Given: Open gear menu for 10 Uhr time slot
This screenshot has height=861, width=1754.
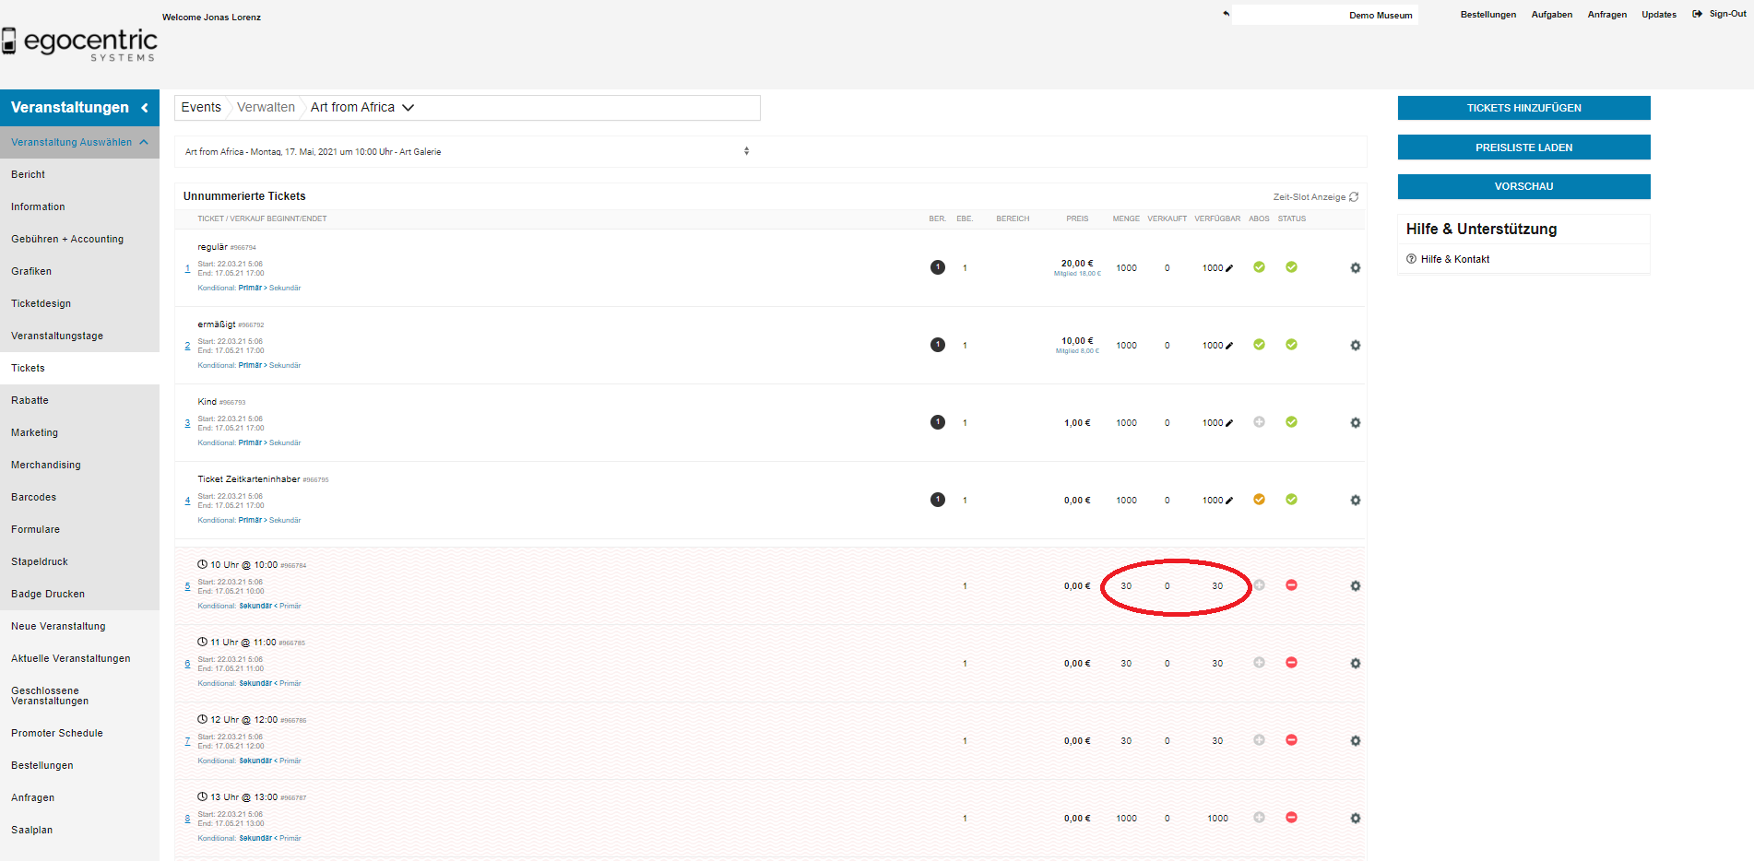Looking at the screenshot, I should 1355,586.
